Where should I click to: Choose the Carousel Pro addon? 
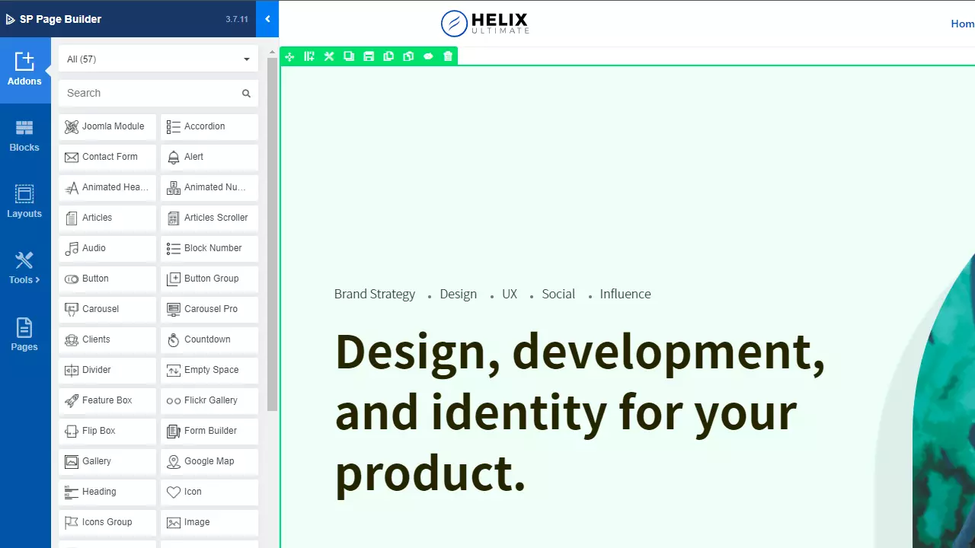coord(209,309)
